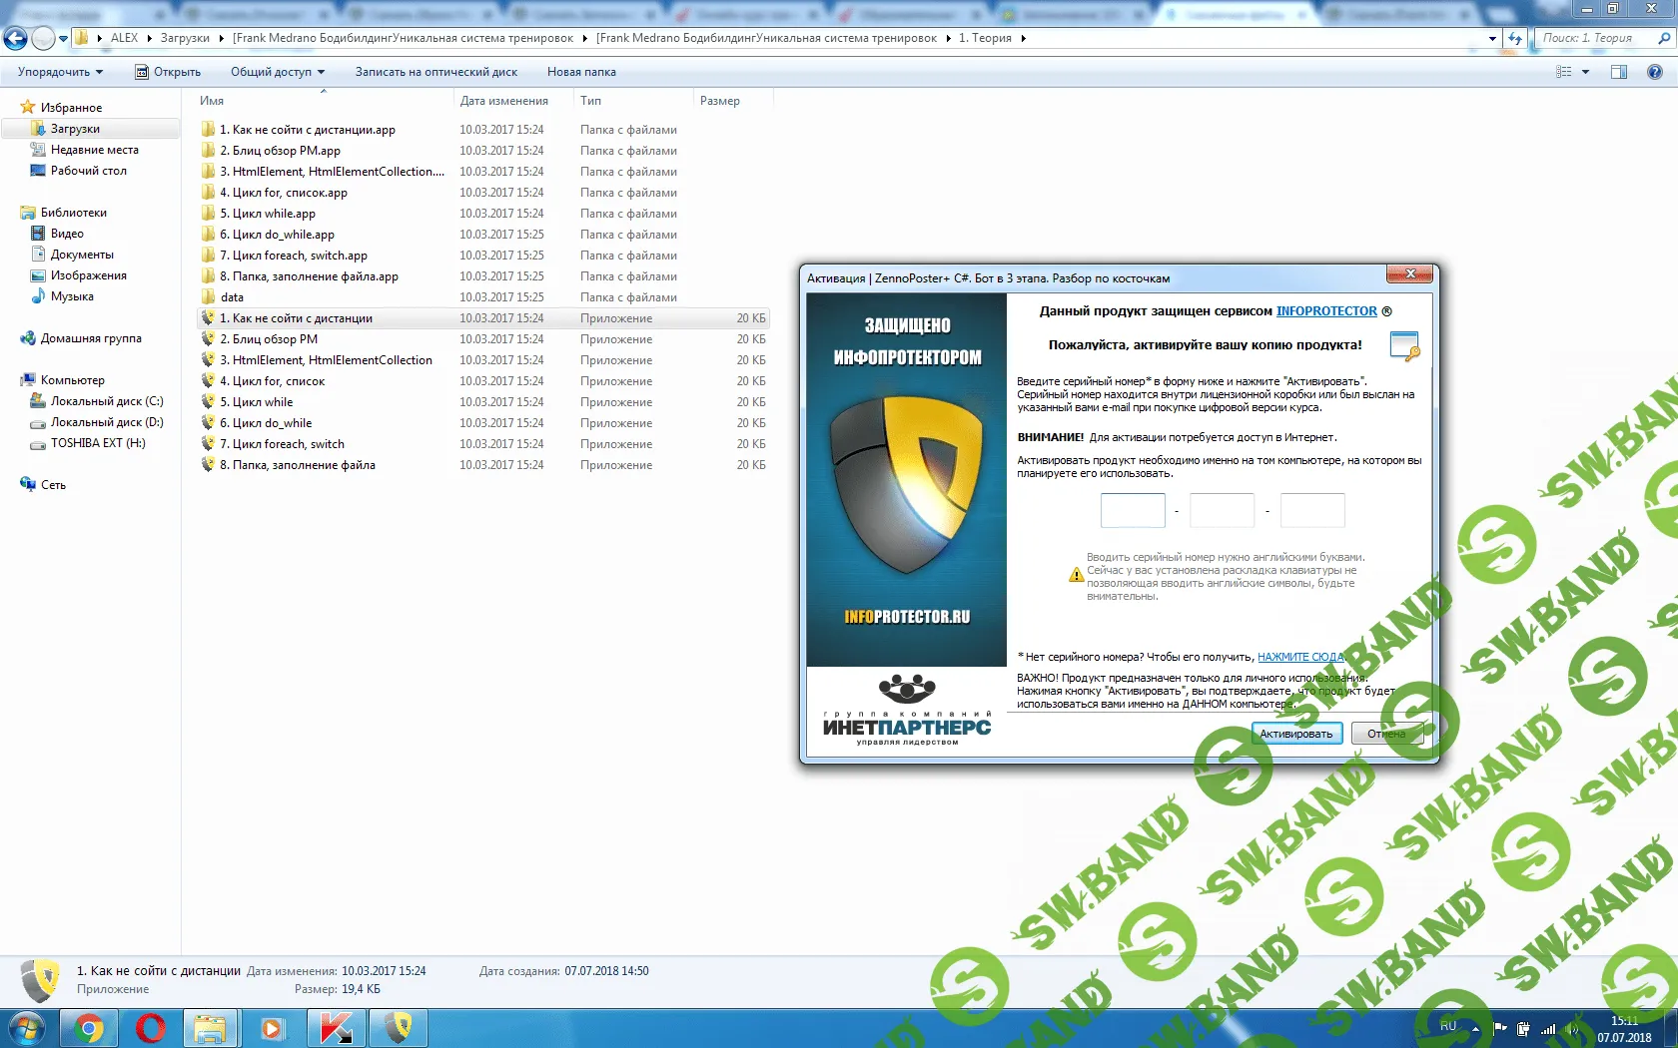Select the data folder
The image size is (1678, 1048).
tap(232, 297)
